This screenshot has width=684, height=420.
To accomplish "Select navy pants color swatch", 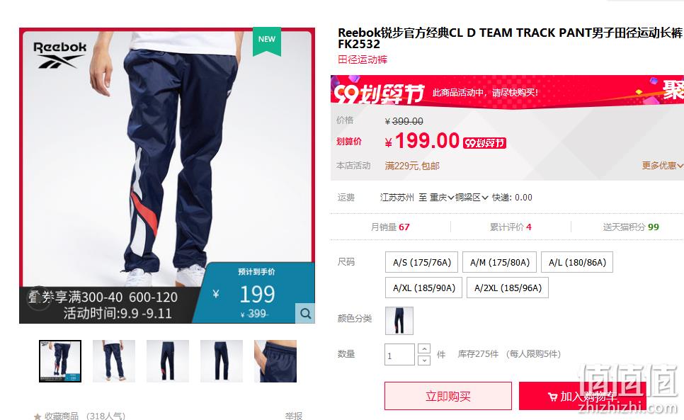I will pyautogui.click(x=399, y=321).
